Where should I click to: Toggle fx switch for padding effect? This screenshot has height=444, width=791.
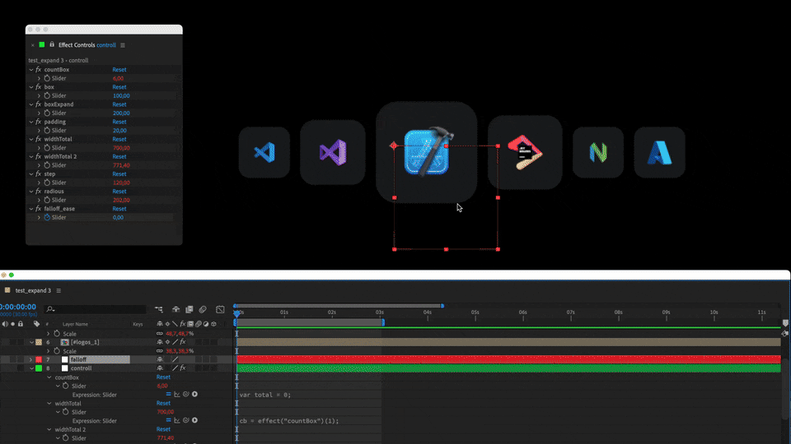click(x=39, y=122)
